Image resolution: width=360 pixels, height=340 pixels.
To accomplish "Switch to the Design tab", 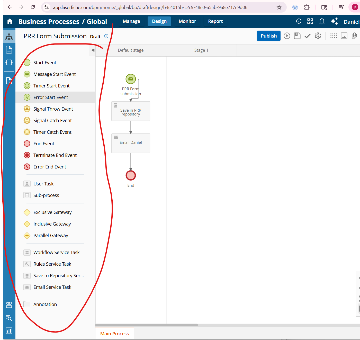I will (159, 21).
